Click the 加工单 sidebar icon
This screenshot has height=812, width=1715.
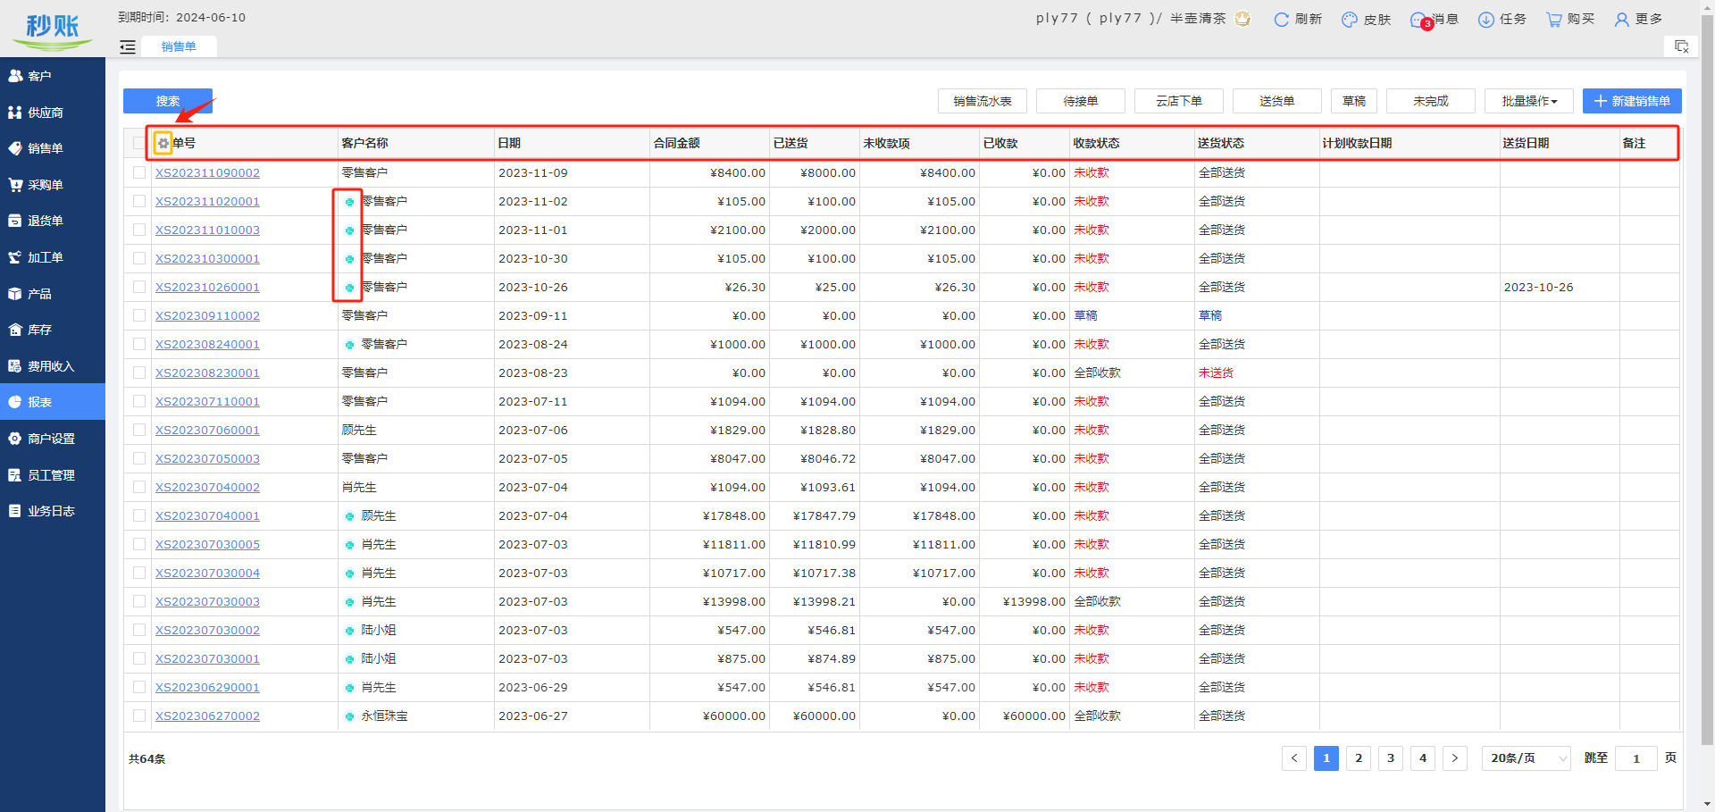click(x=15, y=257)
